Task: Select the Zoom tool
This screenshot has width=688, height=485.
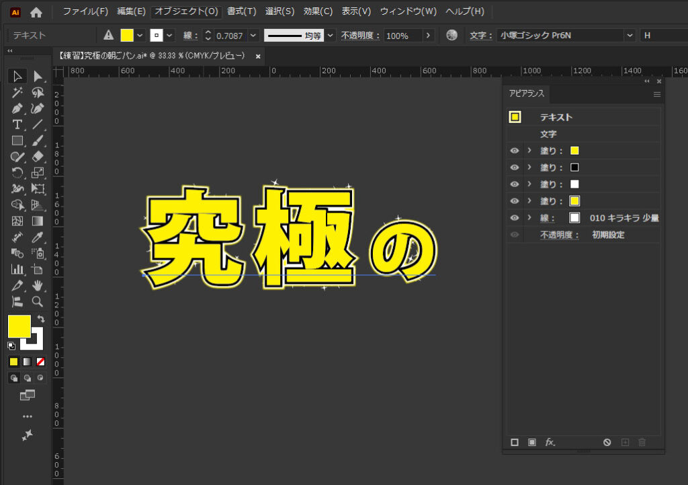Action: click(38, 301)
